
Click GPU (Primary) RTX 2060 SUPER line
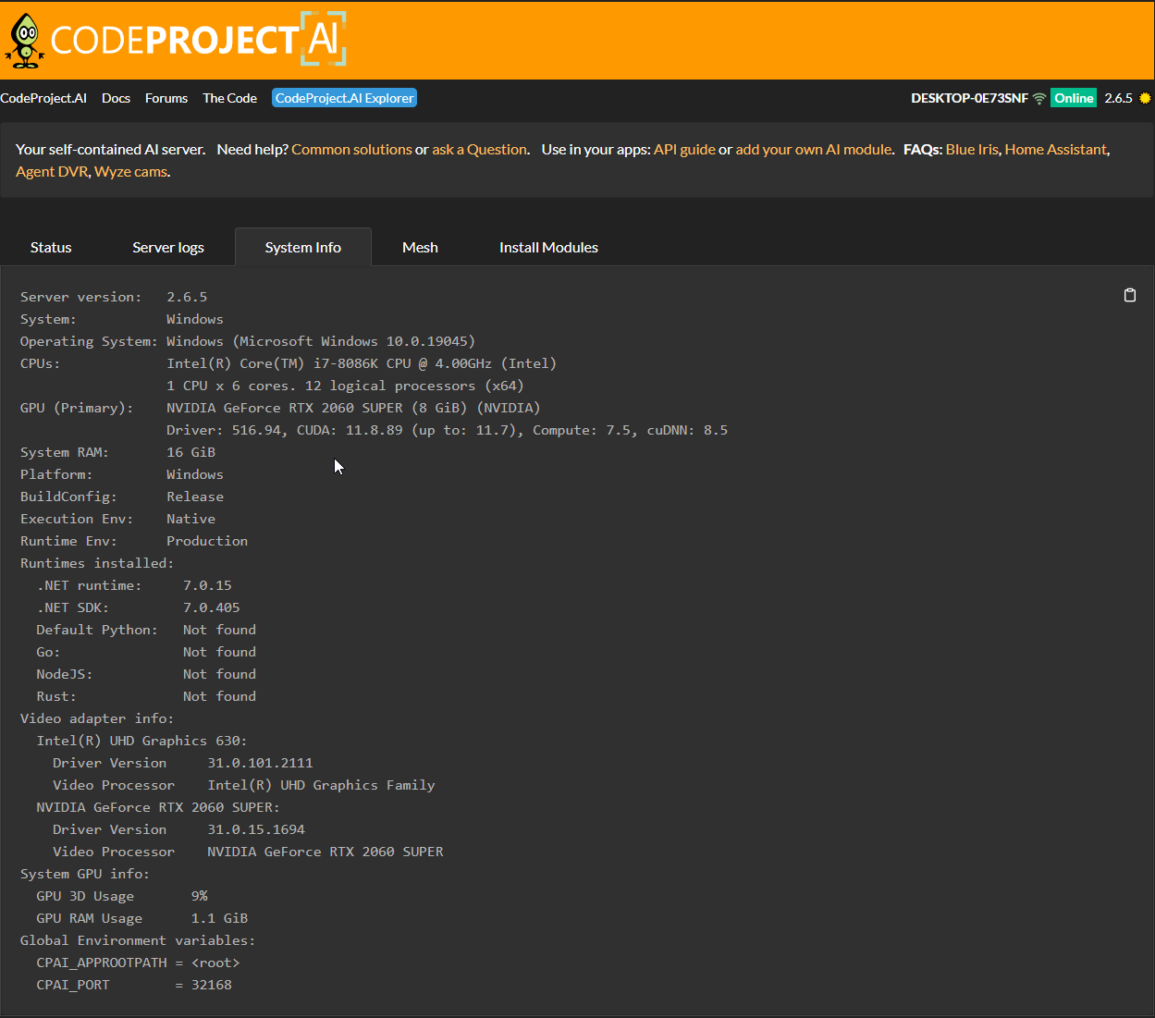point(280,408)
